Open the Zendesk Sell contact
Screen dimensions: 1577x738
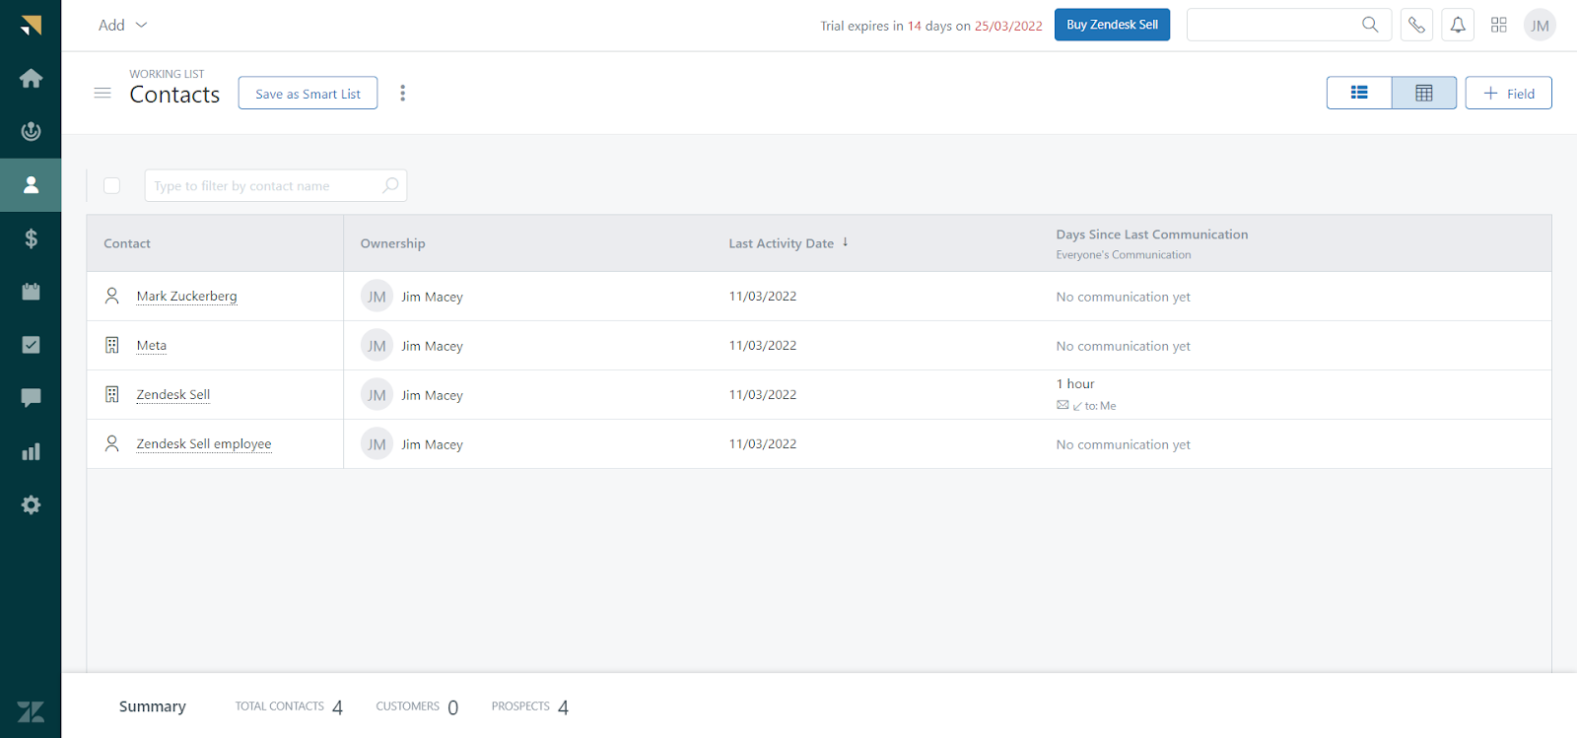[173, 394]
